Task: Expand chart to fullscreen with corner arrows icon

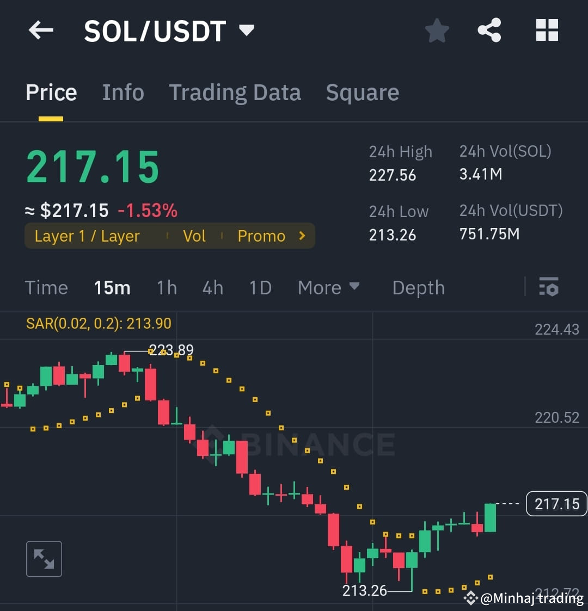Action: [x=44, y=558]
